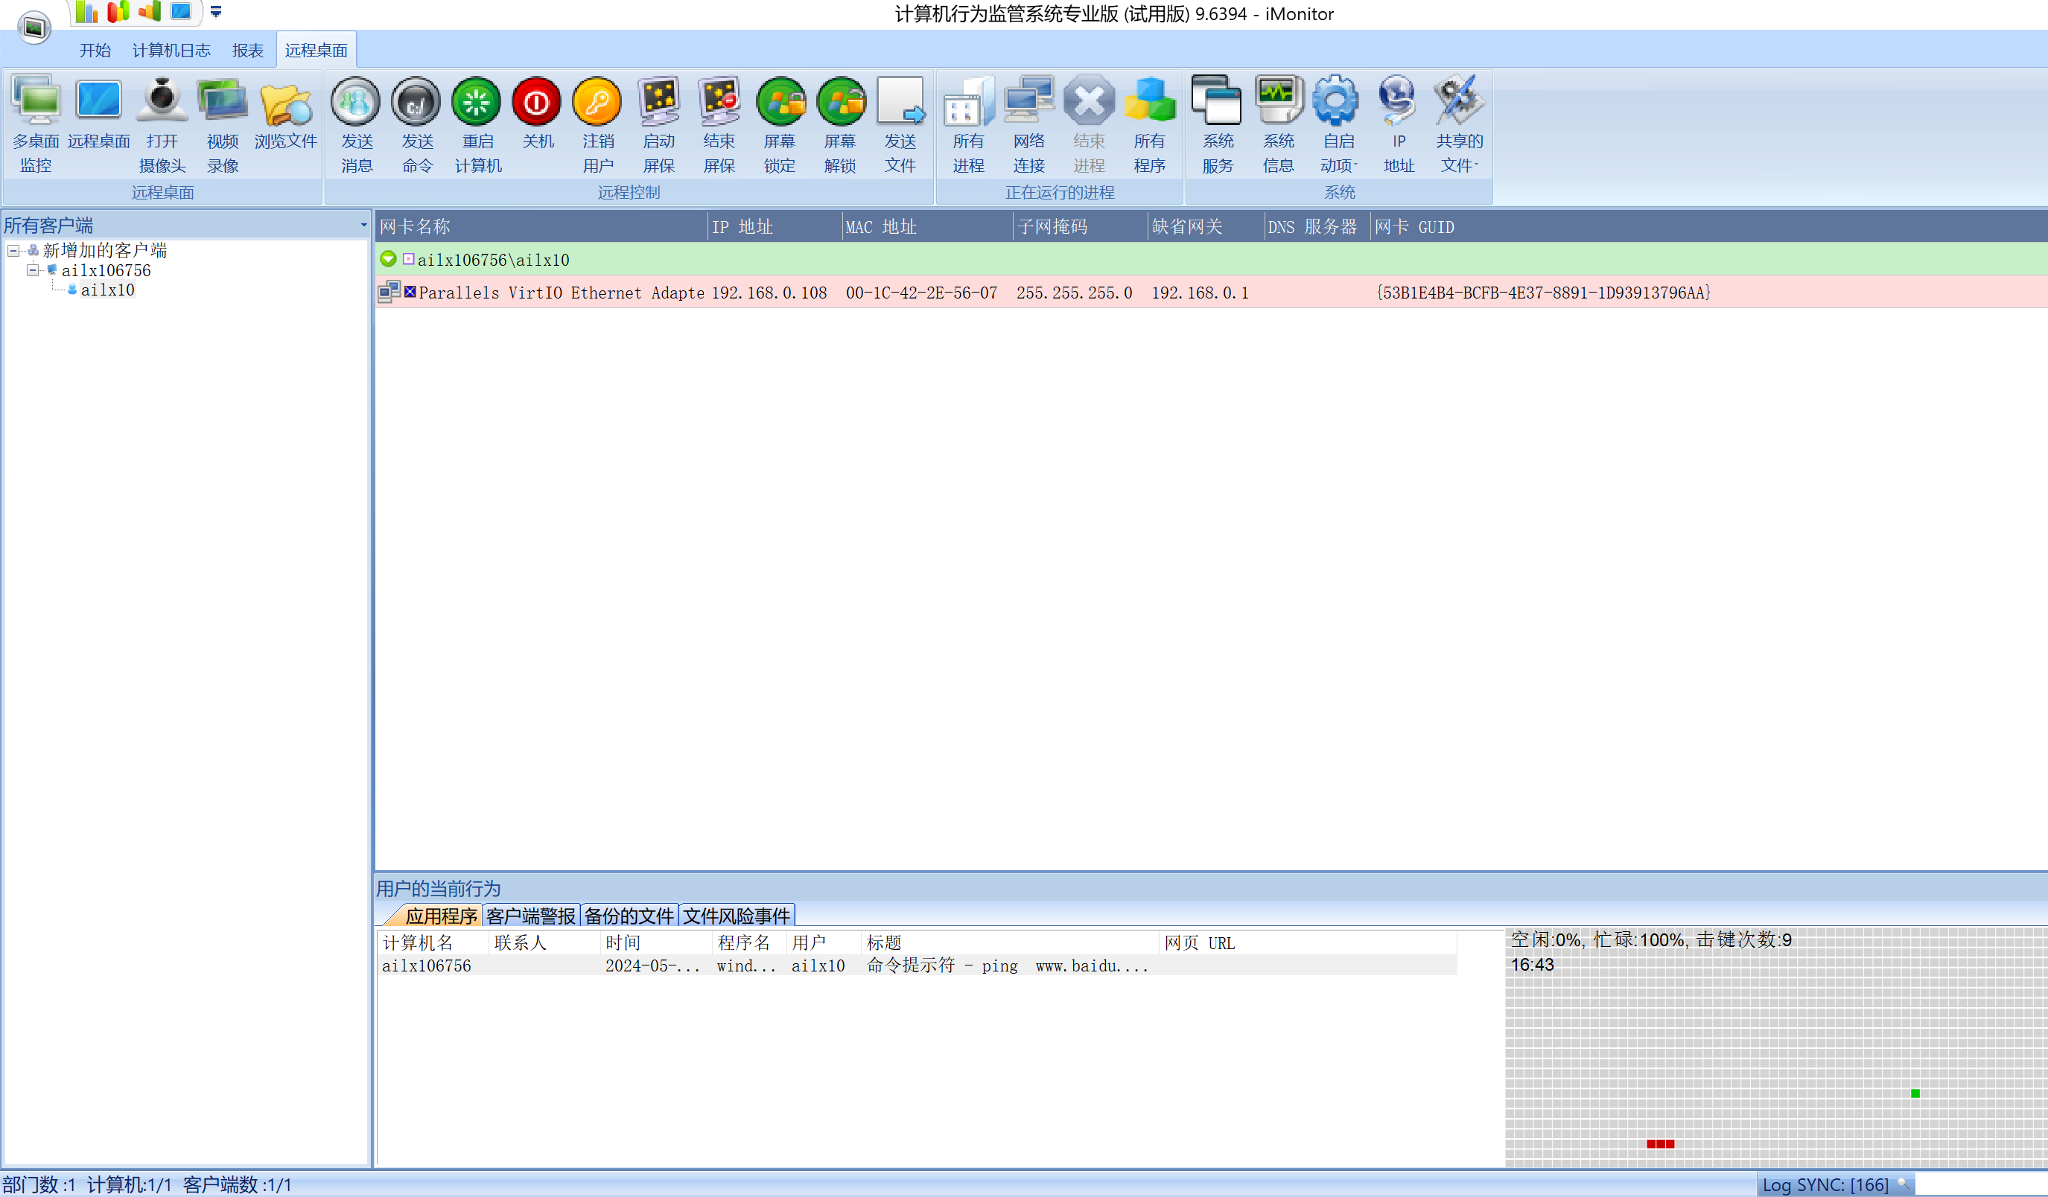The width and height of the screenshot is (2048, 1197).
Task: Open the startup items dropdown
Action: click(x=1338, y=124)
